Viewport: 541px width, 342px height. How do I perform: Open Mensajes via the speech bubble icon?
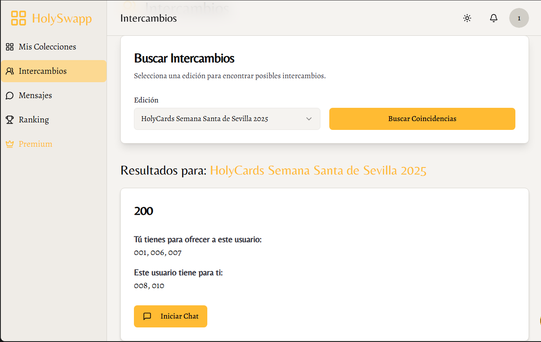click(9, 95)
